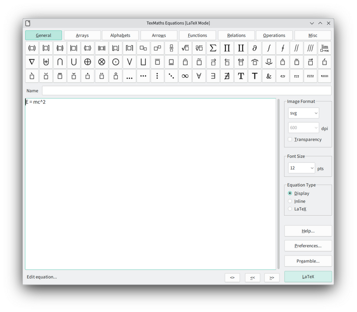The image size is (357, 312).
Task: Insert the nabla operator symbol
Action: [32, 62]
